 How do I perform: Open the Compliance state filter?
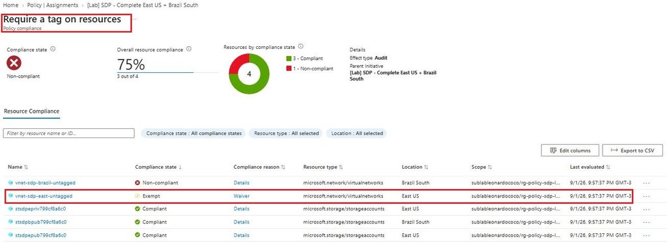point(193,133)
